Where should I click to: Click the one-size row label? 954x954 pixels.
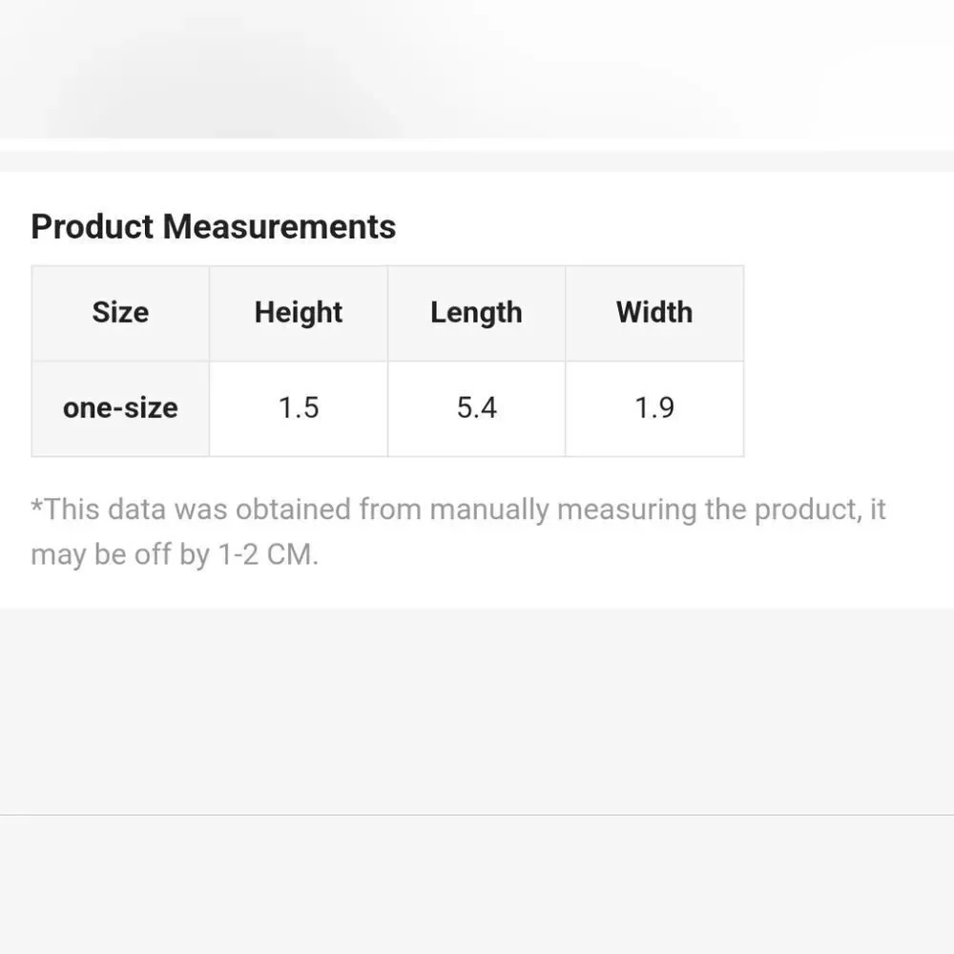click(x=120, y=408)
